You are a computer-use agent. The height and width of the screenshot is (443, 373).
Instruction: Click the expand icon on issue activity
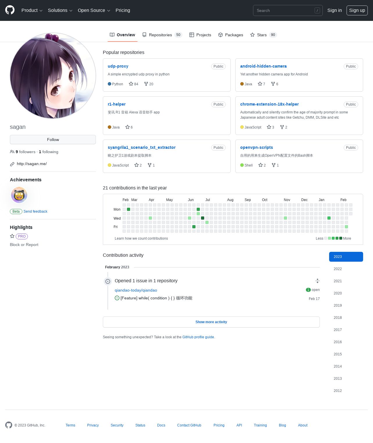tap(318, 281)
